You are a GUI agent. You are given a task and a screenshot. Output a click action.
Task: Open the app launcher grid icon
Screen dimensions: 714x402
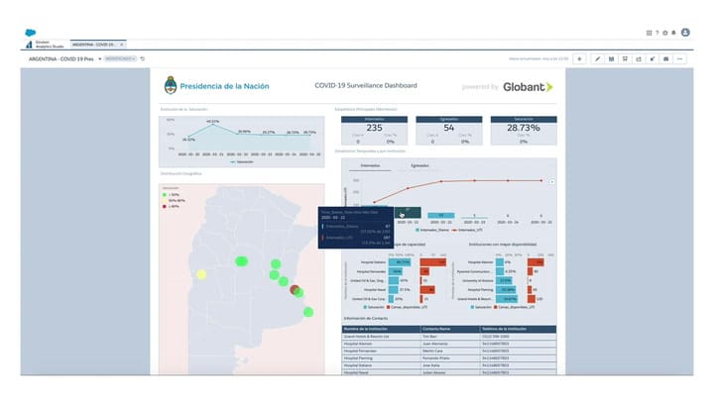[x=650, y=33]
